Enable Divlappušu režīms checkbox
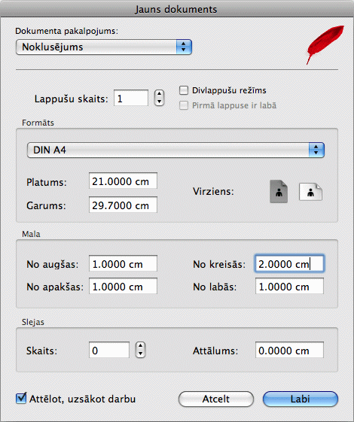Viewport: 354px width, 422px height. tap(184, 90)
